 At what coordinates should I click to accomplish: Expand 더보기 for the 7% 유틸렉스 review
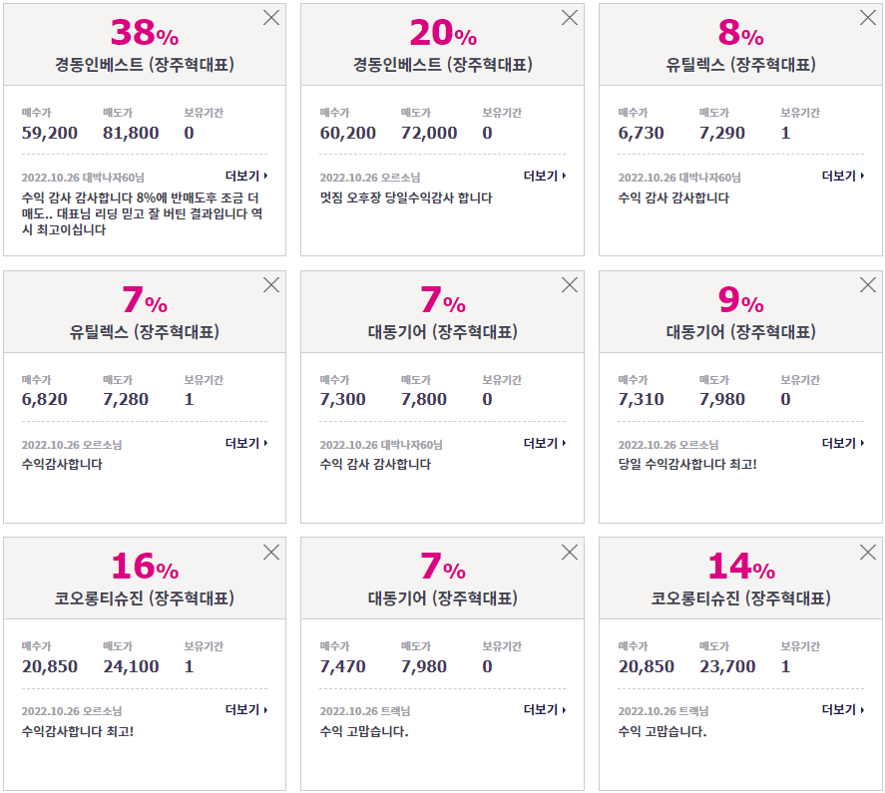pyautogui.click(x=246, y=443)
